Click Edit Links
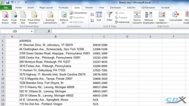This screenshot has width=189, height=106. pyautogui.click(x=76, y=22)
